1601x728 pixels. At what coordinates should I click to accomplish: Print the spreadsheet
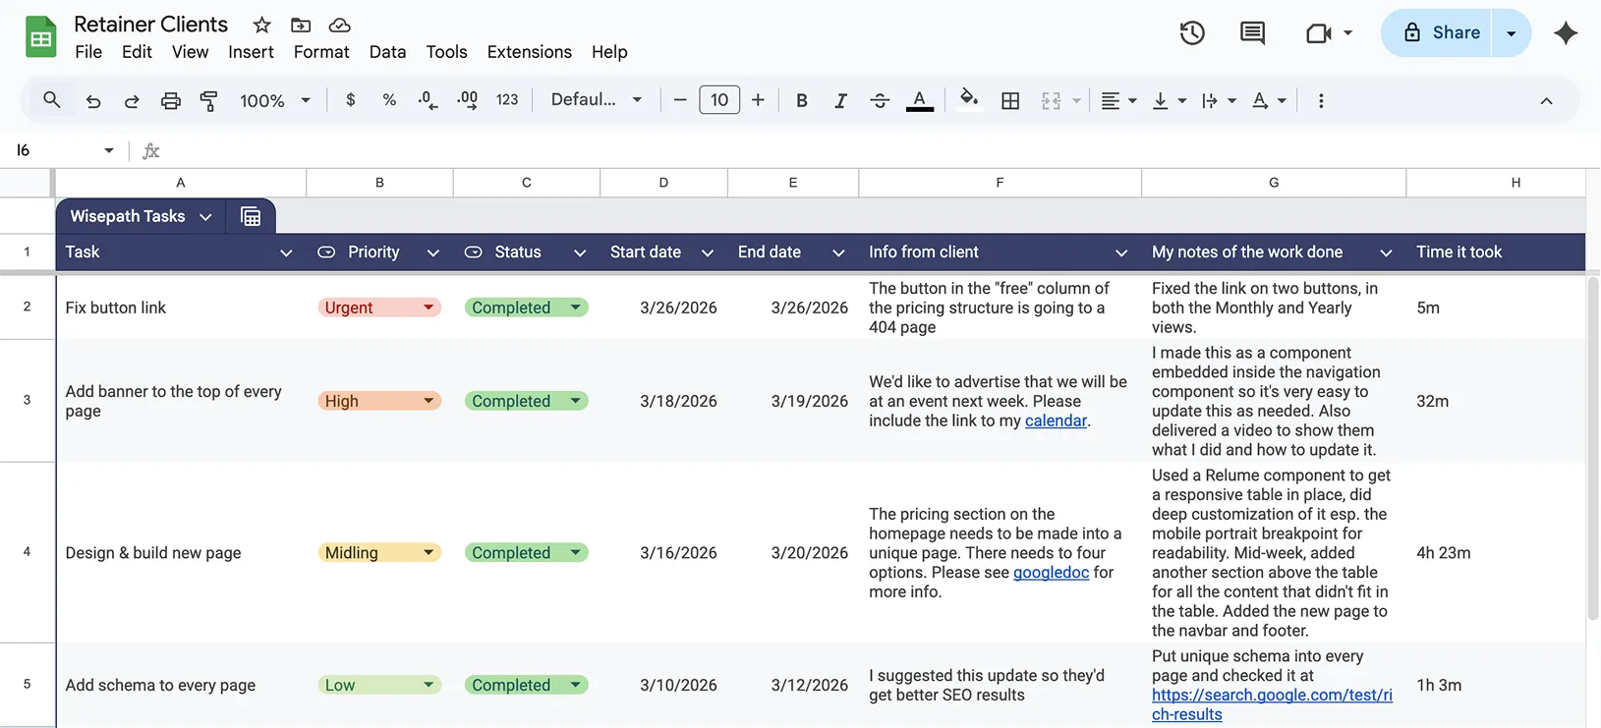coord(171,100)
